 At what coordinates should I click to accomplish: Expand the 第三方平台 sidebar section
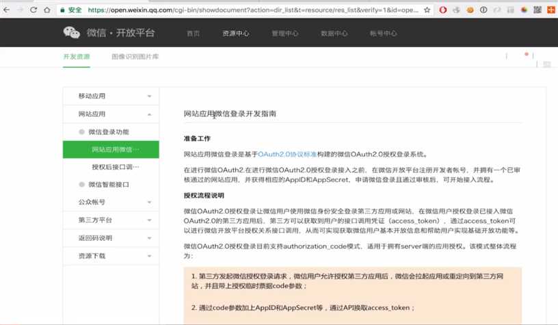tap(111, 220)
